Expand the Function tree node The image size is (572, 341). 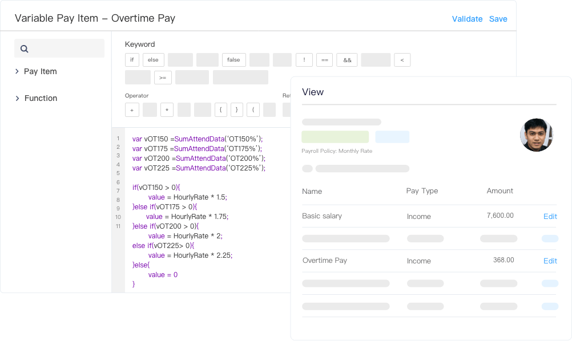point(17,98)
